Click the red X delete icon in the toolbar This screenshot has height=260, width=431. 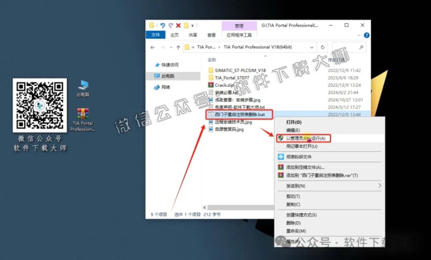[x=178, y=25]
